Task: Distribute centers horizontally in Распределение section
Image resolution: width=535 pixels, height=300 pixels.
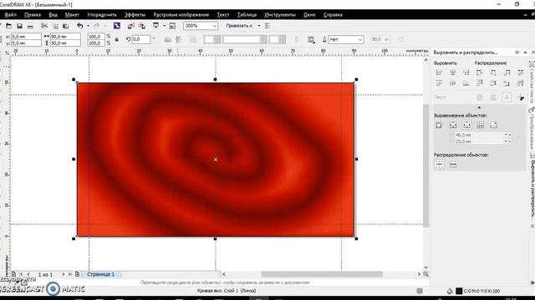Action: coord(493,72)
